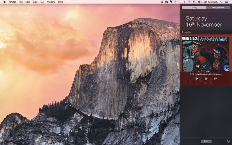232x145 pixels.
Task: Open the Wi-Fi status menu
Action: (189, 2)
